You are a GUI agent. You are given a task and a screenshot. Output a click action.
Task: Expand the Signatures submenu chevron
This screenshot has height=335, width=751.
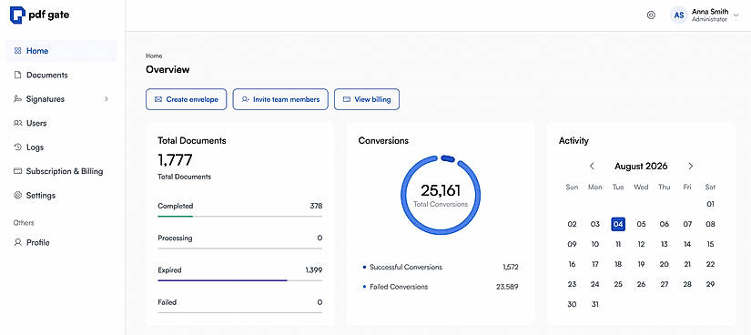[x=107, y=99]
